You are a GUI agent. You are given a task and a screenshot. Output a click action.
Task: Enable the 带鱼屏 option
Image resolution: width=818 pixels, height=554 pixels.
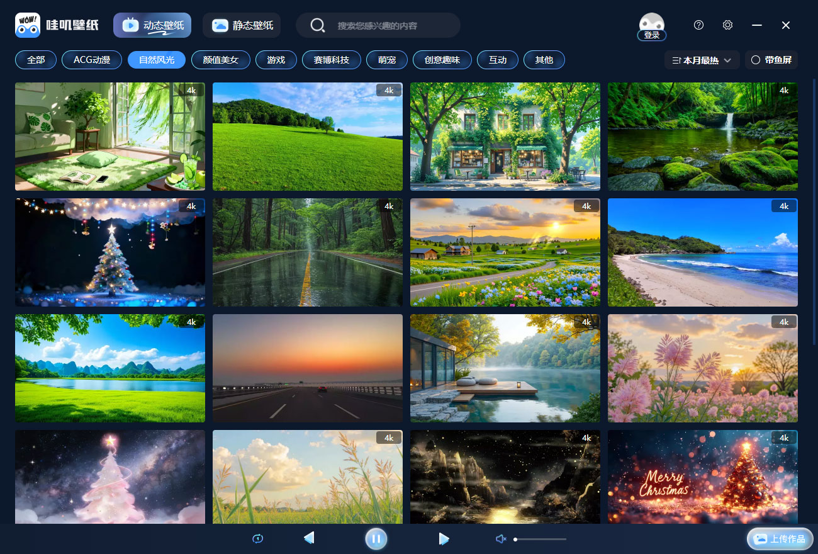pyautogui.click(x=771, y=60)
